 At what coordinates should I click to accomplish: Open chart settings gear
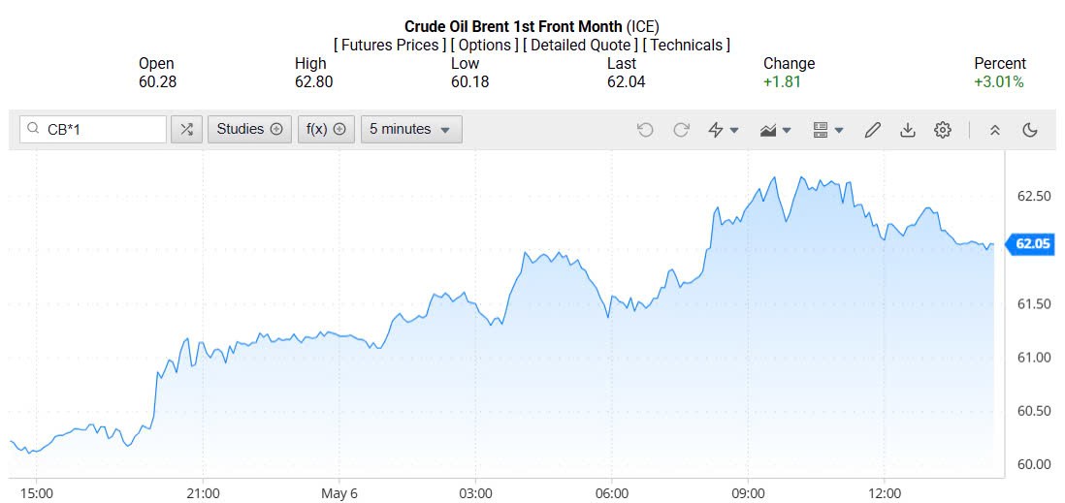(x=943, y=130)
